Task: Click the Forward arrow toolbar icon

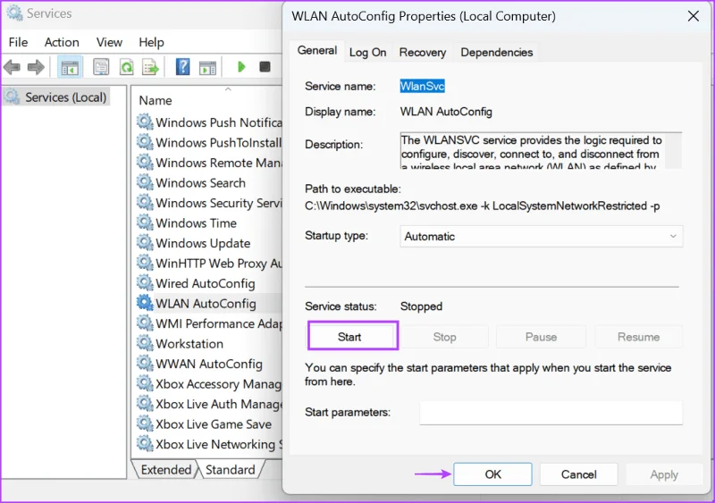Action: pos(36,68)
